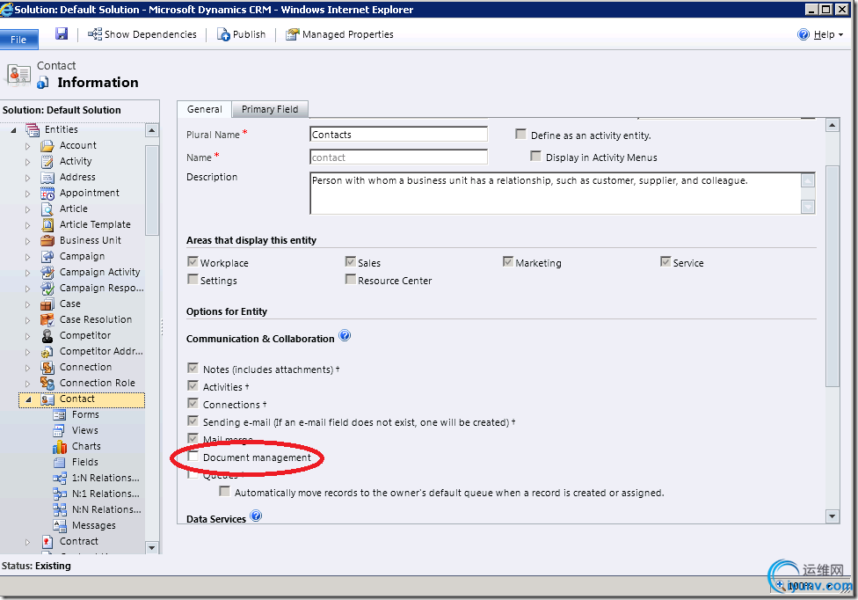Click the Competitor entity icon
The width and height of the screenshot is (858, 600).
point(47,335)
